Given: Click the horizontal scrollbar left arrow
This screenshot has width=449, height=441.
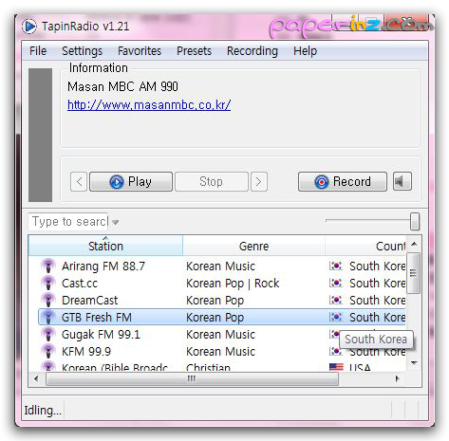Looking at the screenshot, I should tap(36, 378).
